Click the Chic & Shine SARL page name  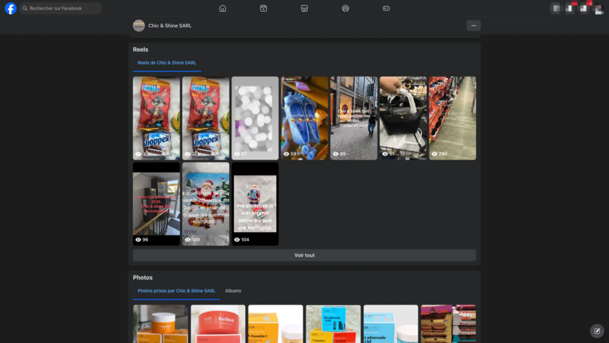[x=170, y=26]
